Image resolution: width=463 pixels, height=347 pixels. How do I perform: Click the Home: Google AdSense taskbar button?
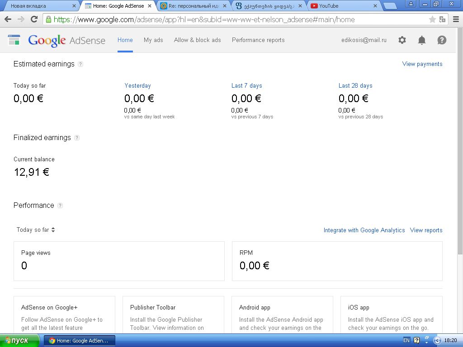[80, 341]
